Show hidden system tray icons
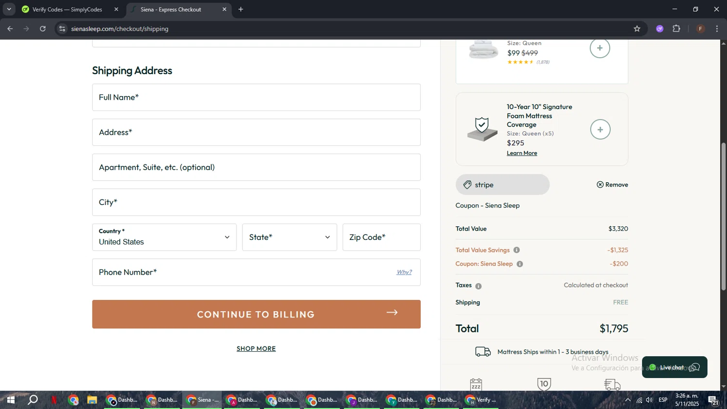The width and height of the screenshot is (727, 409). pos(628,400)
